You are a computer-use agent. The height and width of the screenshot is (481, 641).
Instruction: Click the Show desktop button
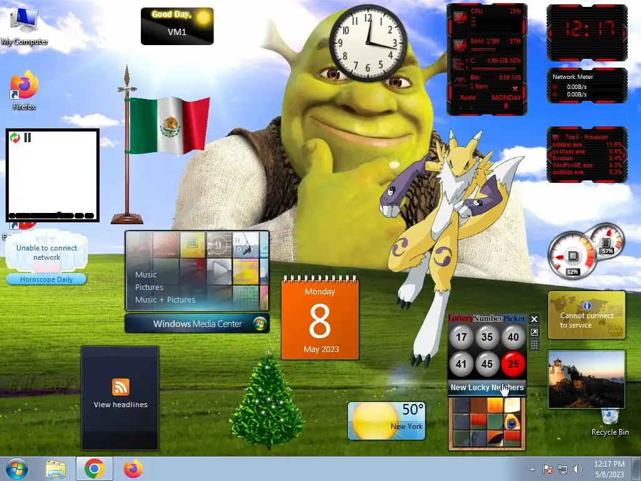tap(637, 469)
